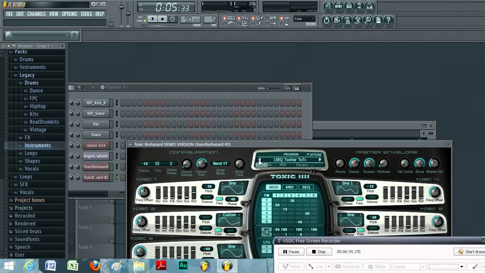Open the CHANNELS menu

36,14
